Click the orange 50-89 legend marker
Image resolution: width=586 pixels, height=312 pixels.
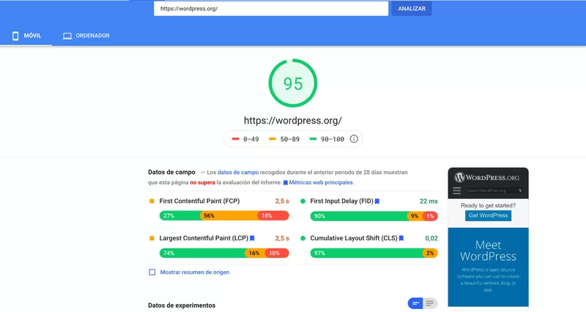pos(272,139)
